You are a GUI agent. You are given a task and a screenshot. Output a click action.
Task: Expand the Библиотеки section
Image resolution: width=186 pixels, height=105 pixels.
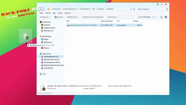(47, 36)
